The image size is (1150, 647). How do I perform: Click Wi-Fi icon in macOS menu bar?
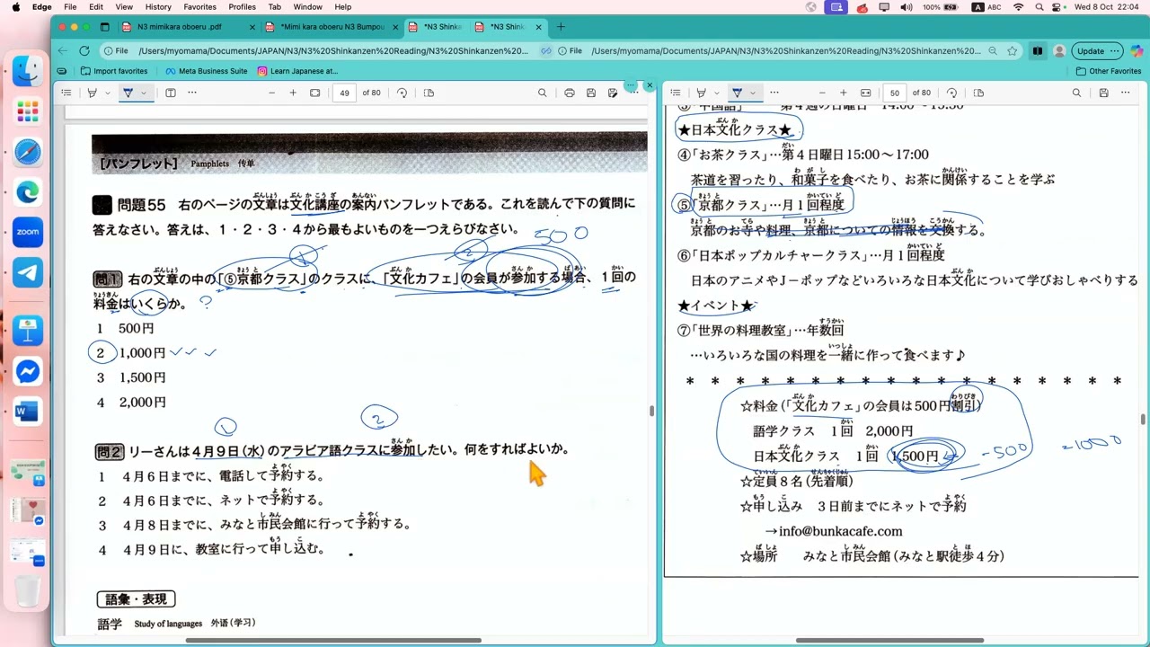1018,6
